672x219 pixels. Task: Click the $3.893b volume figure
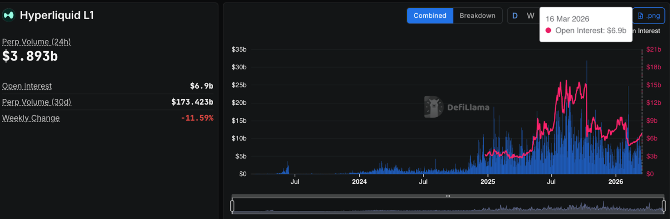30,56
